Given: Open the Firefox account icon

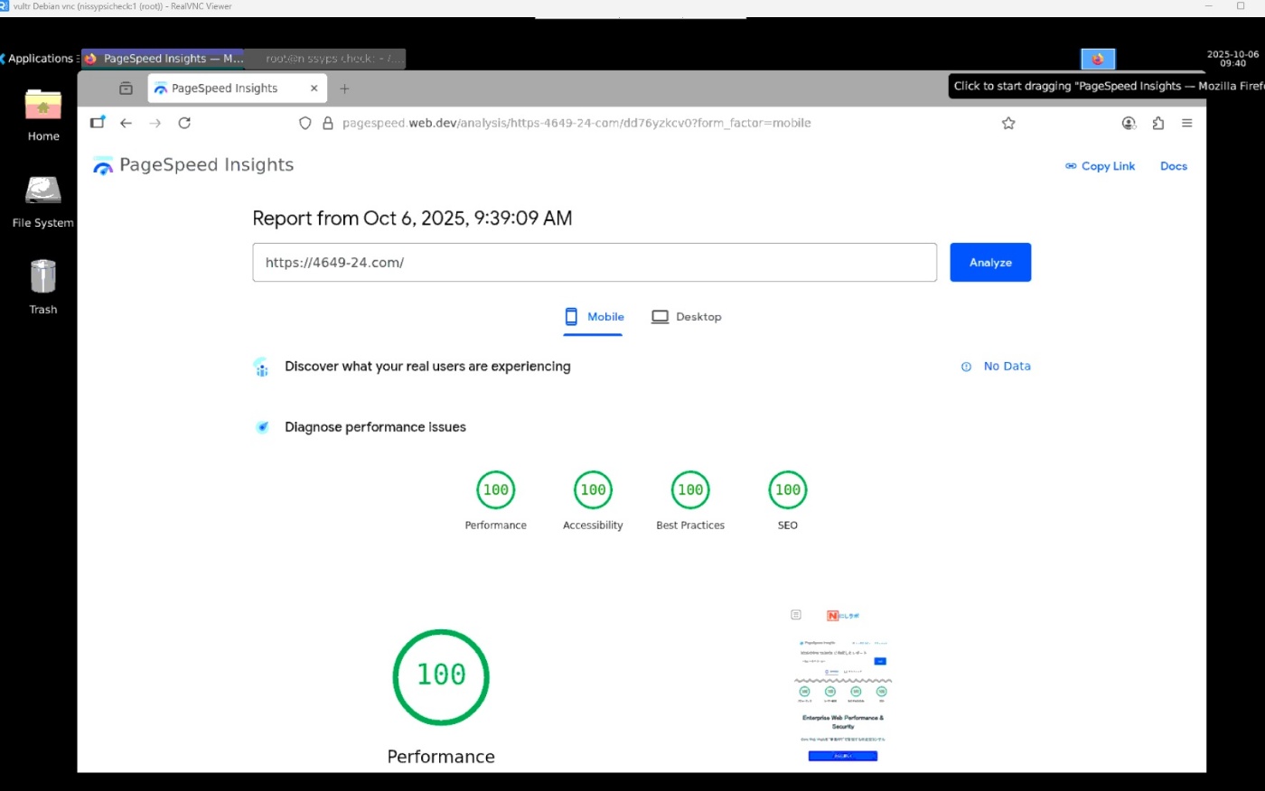Looking at the screenshot, I should point(1129,123).
